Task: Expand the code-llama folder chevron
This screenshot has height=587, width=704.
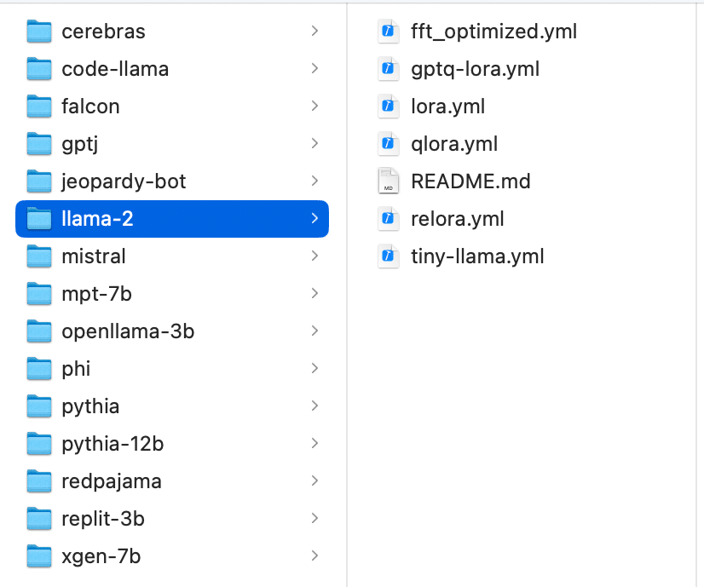Action: click(314, 69)
